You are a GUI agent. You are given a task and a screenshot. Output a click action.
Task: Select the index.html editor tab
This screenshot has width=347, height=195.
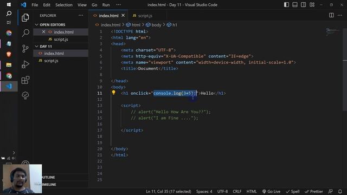(x=108, y=16)
